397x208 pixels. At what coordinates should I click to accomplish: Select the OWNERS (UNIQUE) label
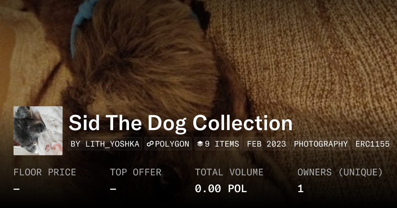pyautogui.click(x=340, y=172)
